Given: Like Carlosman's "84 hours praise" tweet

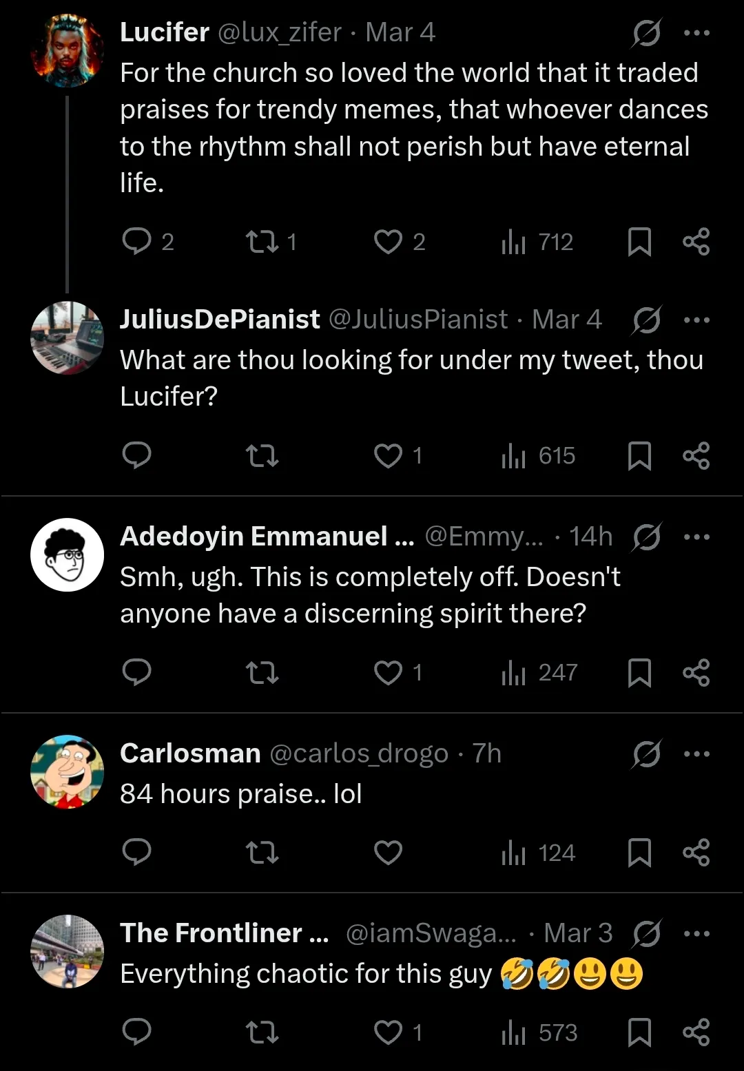Looking at the screenshot, I should point(388,853).
